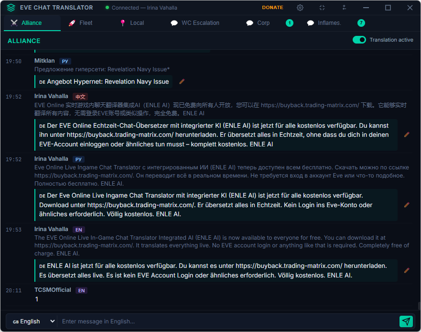
Task: Click sender name Mitklan
Action: click(x=44, y=61)
